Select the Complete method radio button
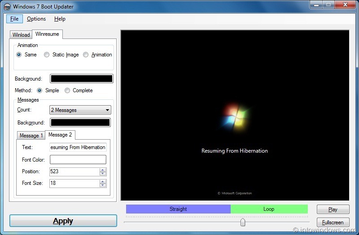Screen dimensions: 359x235 67,90
